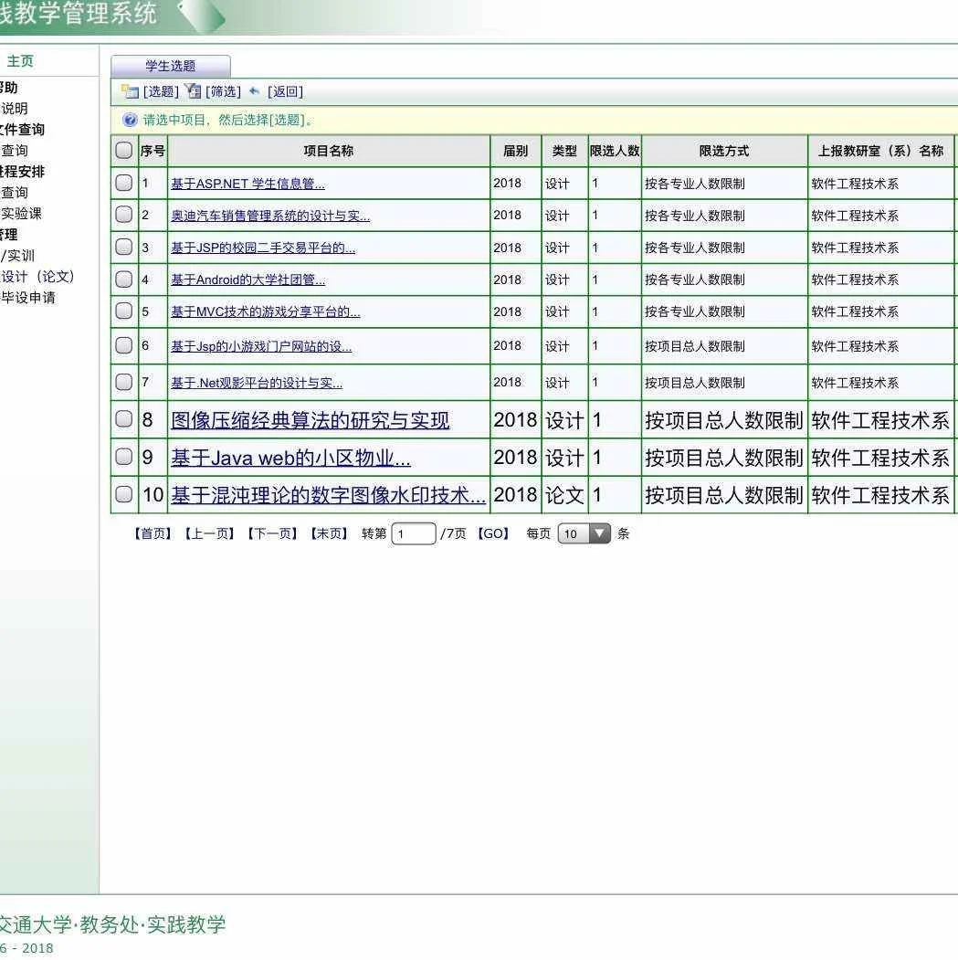Open link 奥迪汽车销售管理系统的设计与实...
The width and height of the screenshot is (958, 960).
pyautogui.click(x=270, y=216)
